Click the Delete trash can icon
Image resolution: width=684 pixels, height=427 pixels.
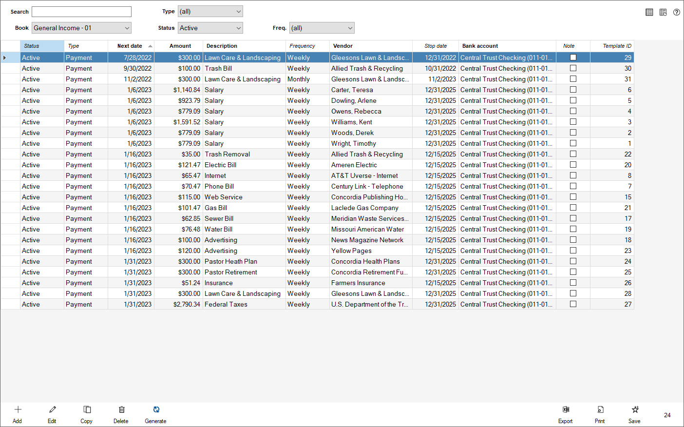[x=121, y=410]
